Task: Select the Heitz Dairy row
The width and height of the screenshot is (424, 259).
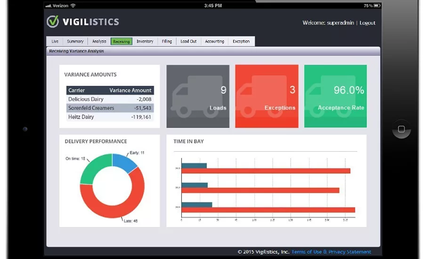Action: [x=110, y=117]
